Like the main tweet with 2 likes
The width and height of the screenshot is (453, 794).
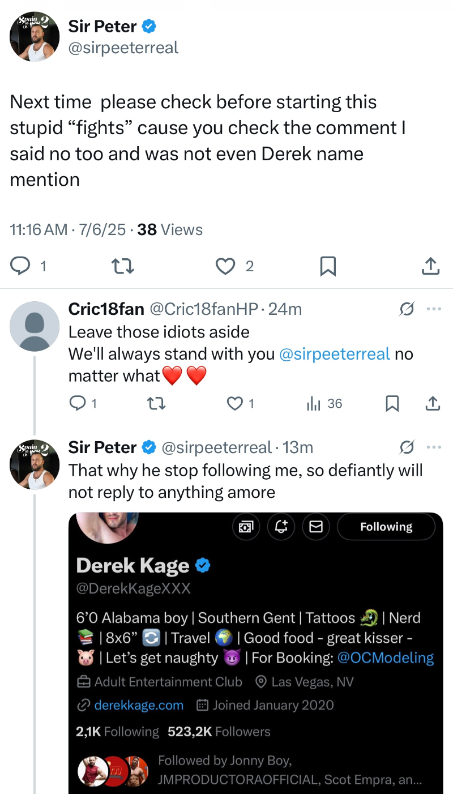coord(226,266)
